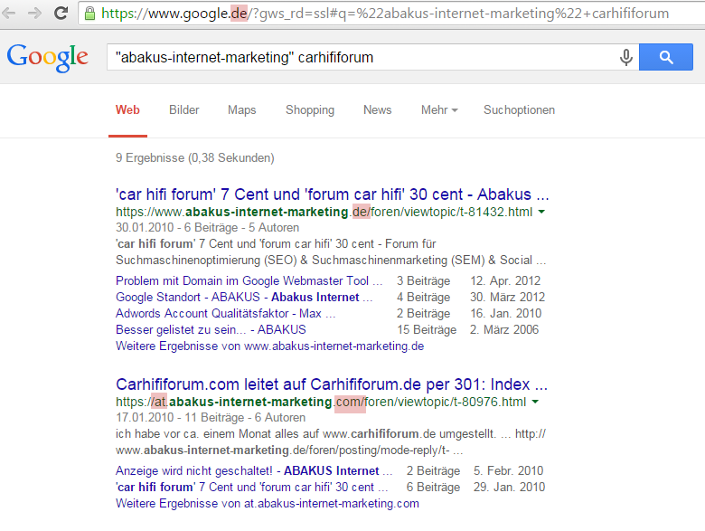This screenshot has width=705, height=531.
Task: Open sublink Google Standort - ABAKUS
Action: (x=244, y=297)
